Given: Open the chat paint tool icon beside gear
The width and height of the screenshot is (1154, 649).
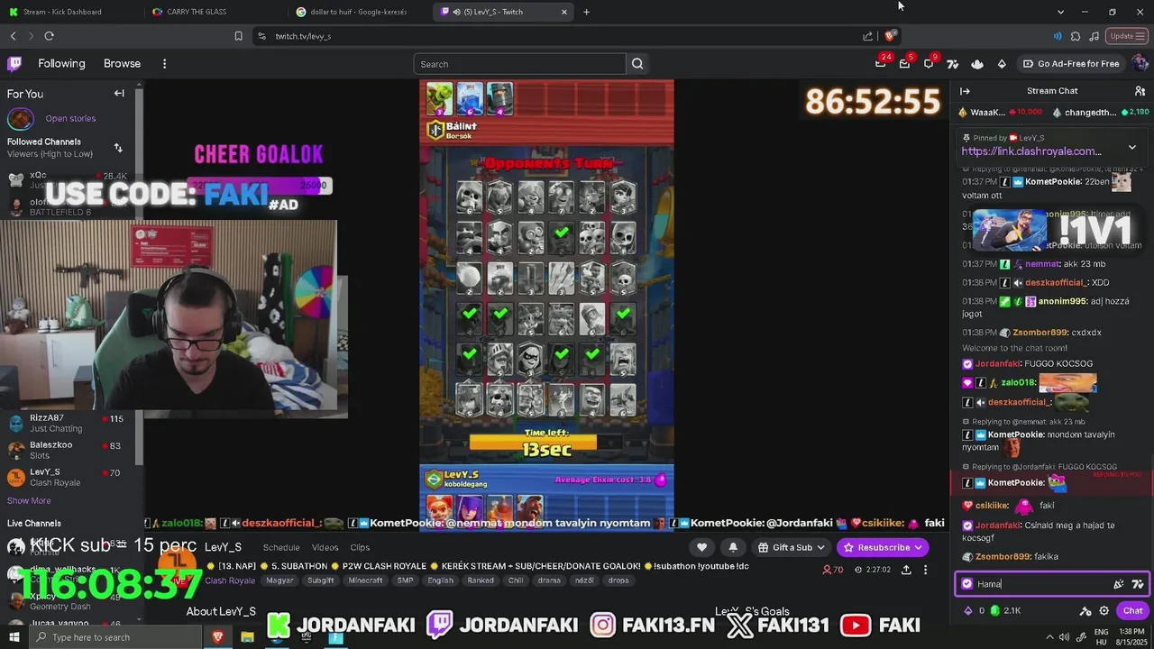Looking at the screenshot, I should click(x=1085, y=610).
